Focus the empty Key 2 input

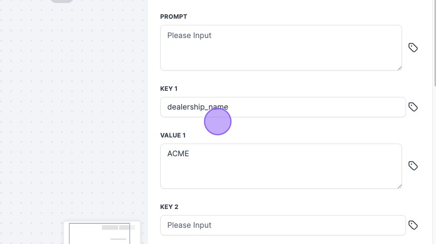tap(283, 225)
